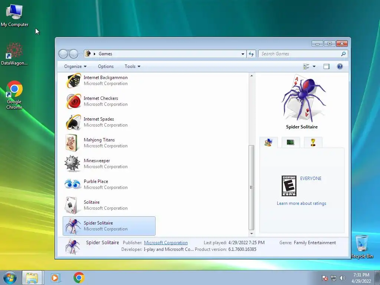Open Google Chrome from the taskbar
The width and height of the screenshot is (380, 285).
coord(79,278)
